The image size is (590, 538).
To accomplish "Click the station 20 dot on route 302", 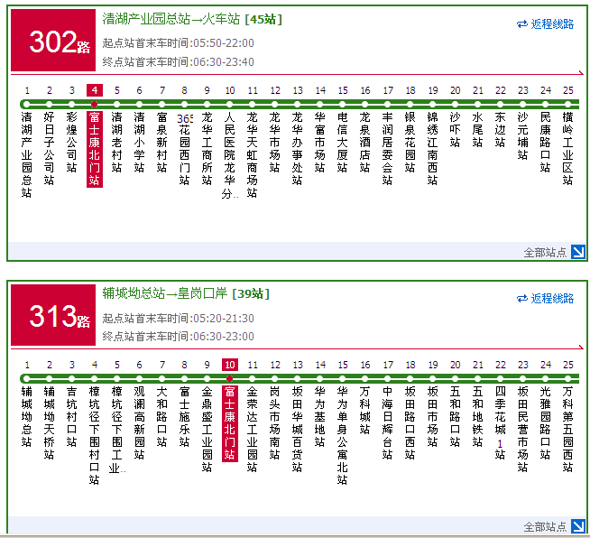I will [455, 104].
